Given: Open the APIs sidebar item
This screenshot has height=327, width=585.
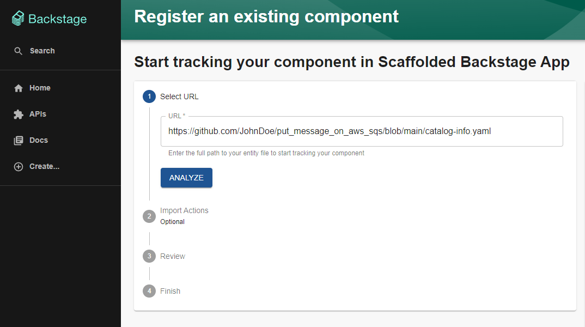Looking at the screenshot, I should coord(38,114).
